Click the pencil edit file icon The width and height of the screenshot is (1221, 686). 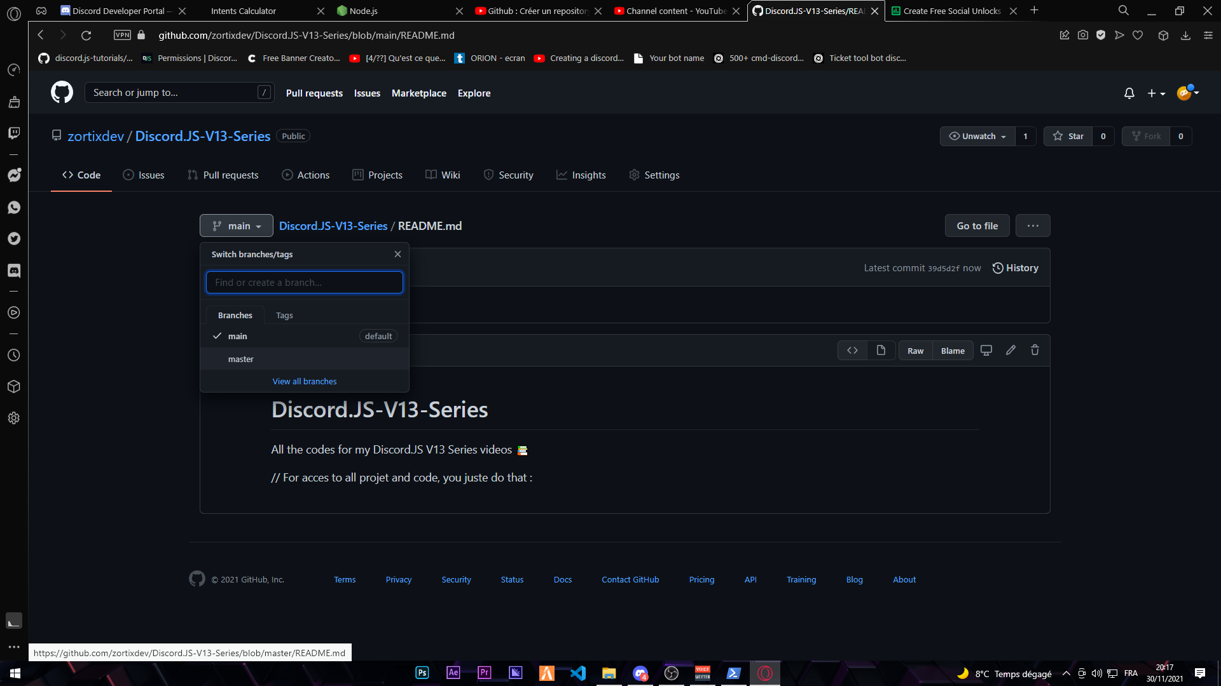[1011, 350]
